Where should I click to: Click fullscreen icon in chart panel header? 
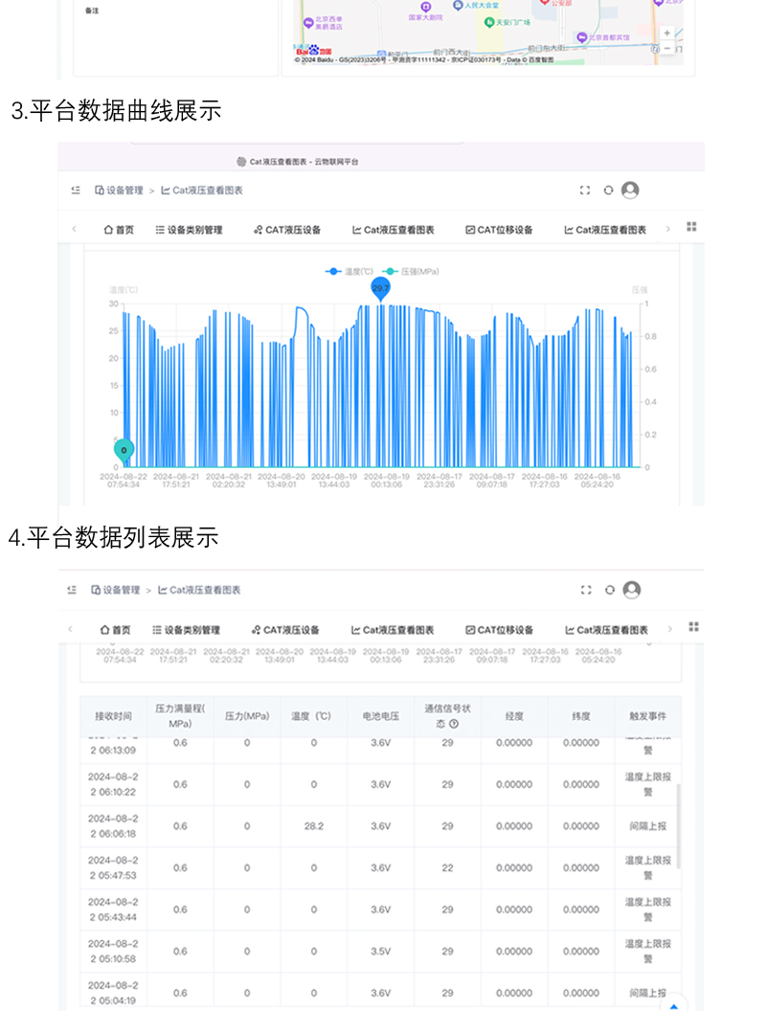click(585, 191)
